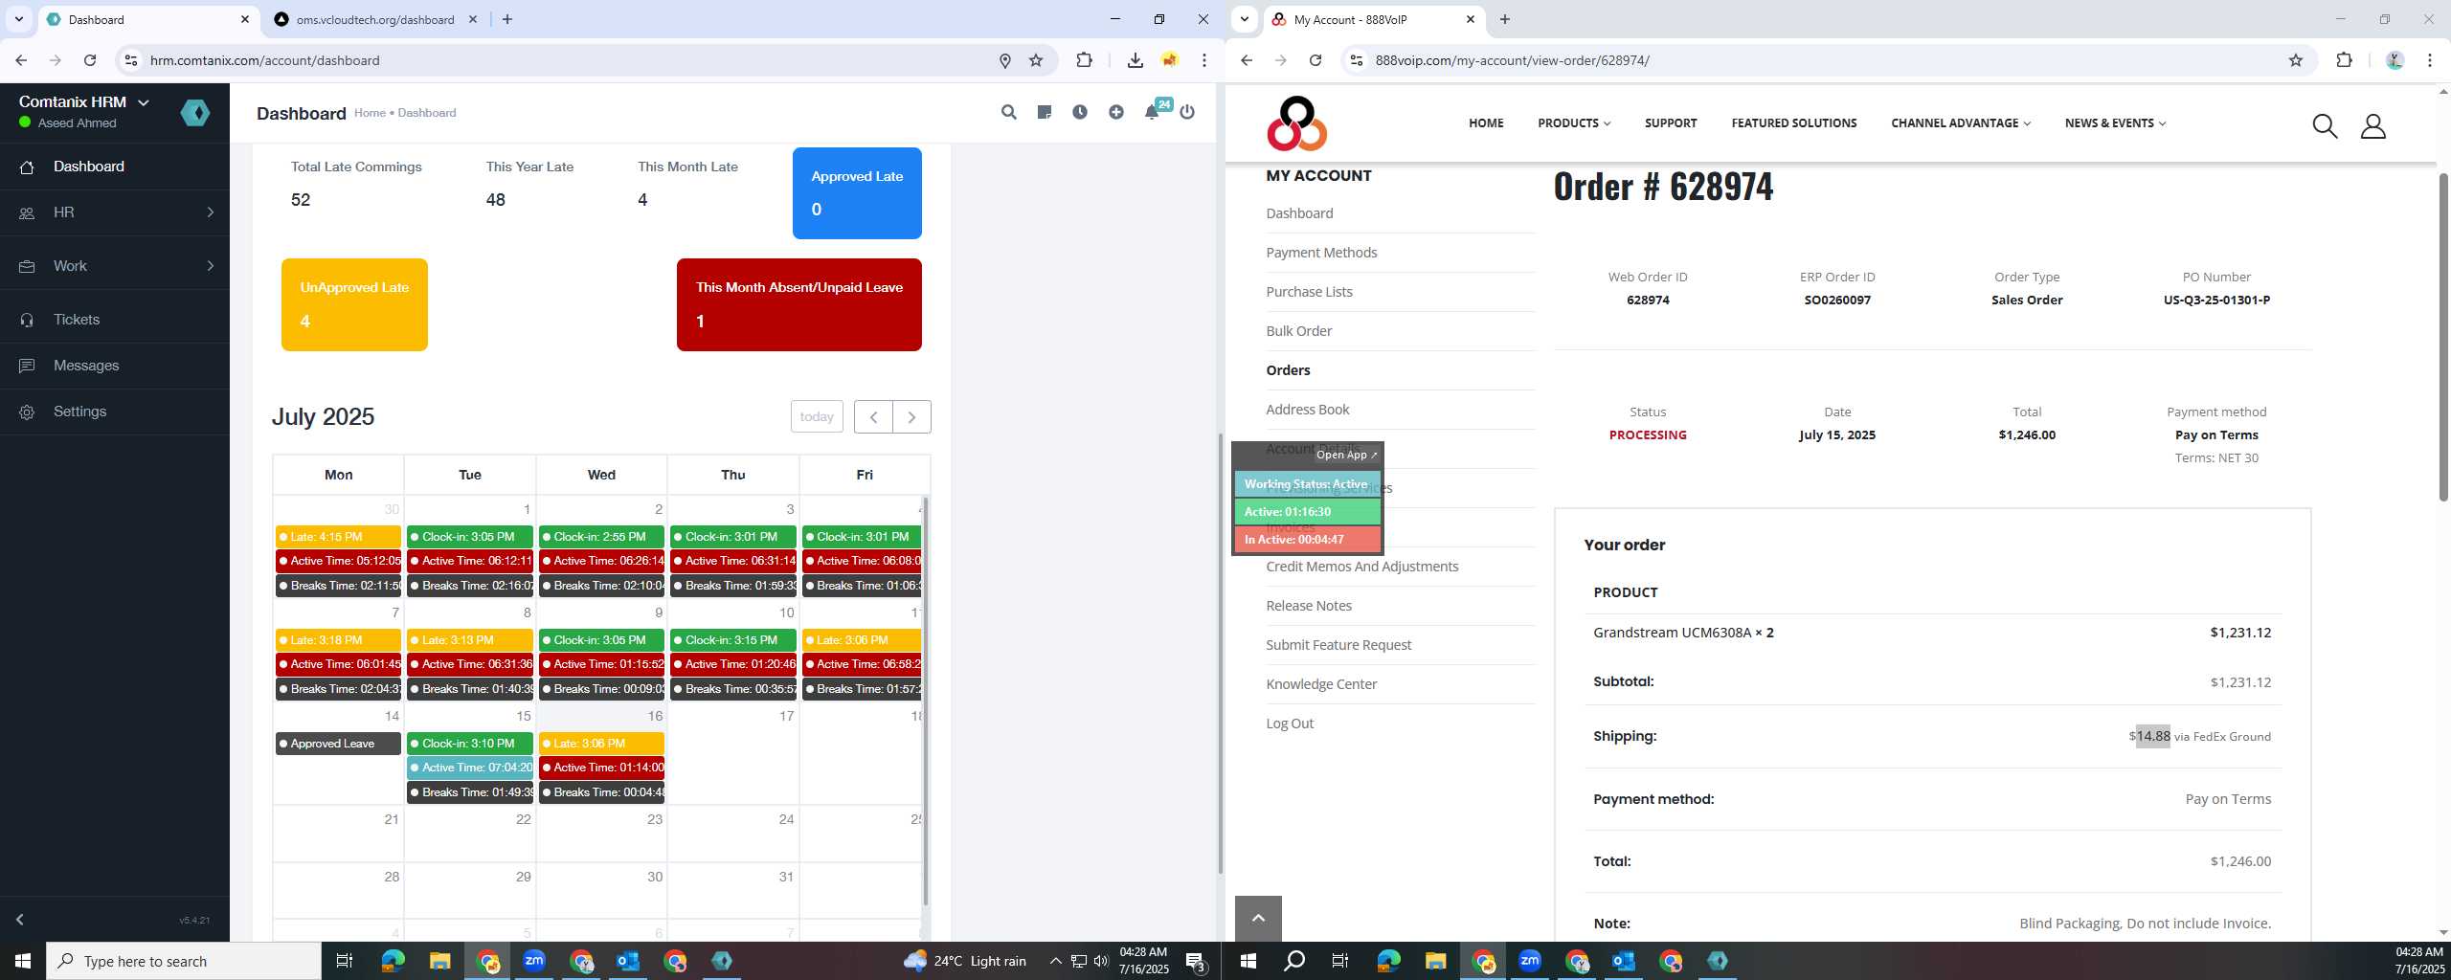Click FEATURED SOLUTIONS in 888VoIP navigation

click(1793, 123)
